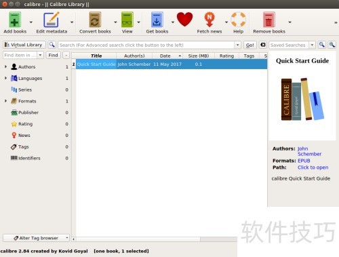Click the Click to open path link
This screenshot has width=339, height=257.
(313, 167)
